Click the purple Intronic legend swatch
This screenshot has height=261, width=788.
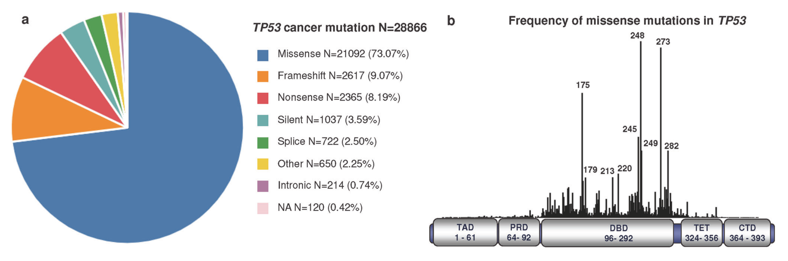(x=263, y=186)
